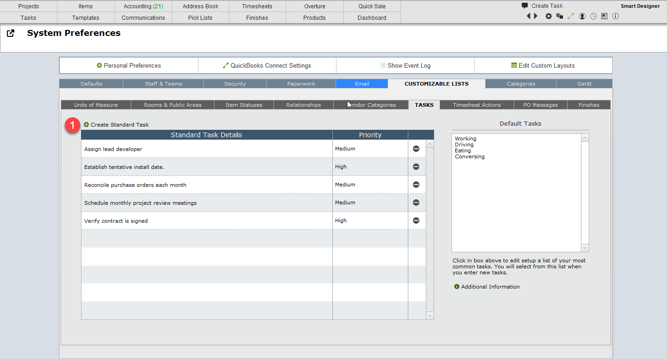Open the PO Messages sub-tab
This screenshot has width=667, height=359.
[x=540, y=105]
